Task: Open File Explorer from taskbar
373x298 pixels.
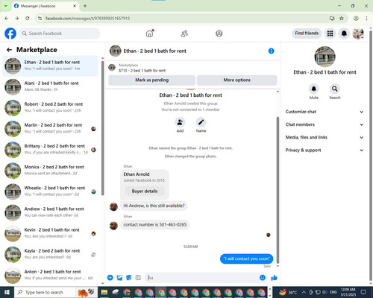Action: pos(104,292)
